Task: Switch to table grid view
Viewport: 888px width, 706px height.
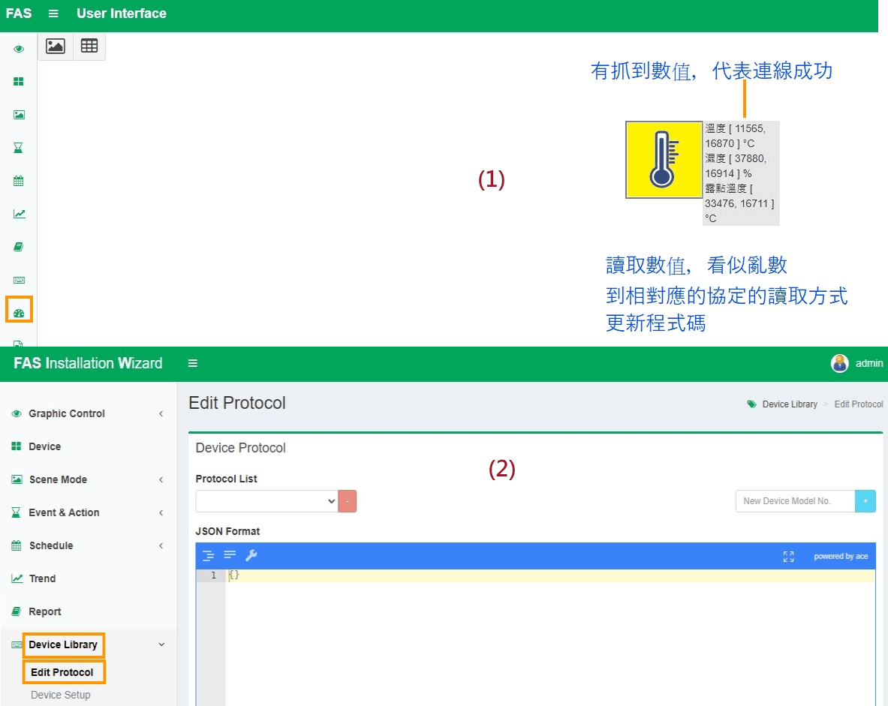Action: pyautogui.click(x=89, y=46)
